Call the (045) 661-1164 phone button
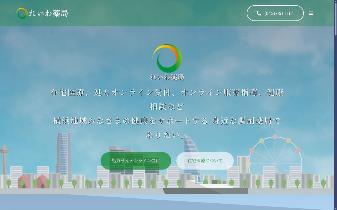 coord(275,13)
